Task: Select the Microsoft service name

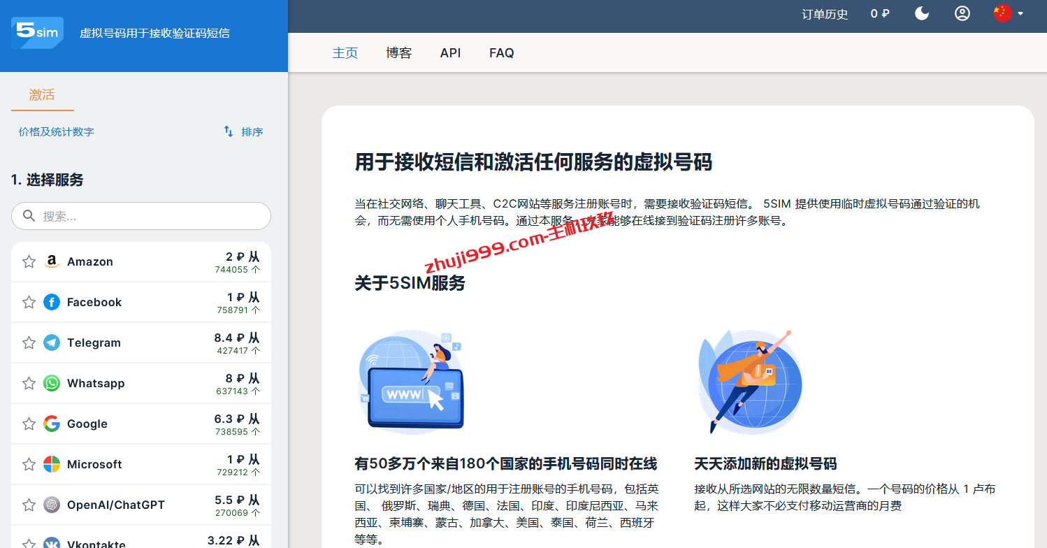Action: click(x=94, y=464)
